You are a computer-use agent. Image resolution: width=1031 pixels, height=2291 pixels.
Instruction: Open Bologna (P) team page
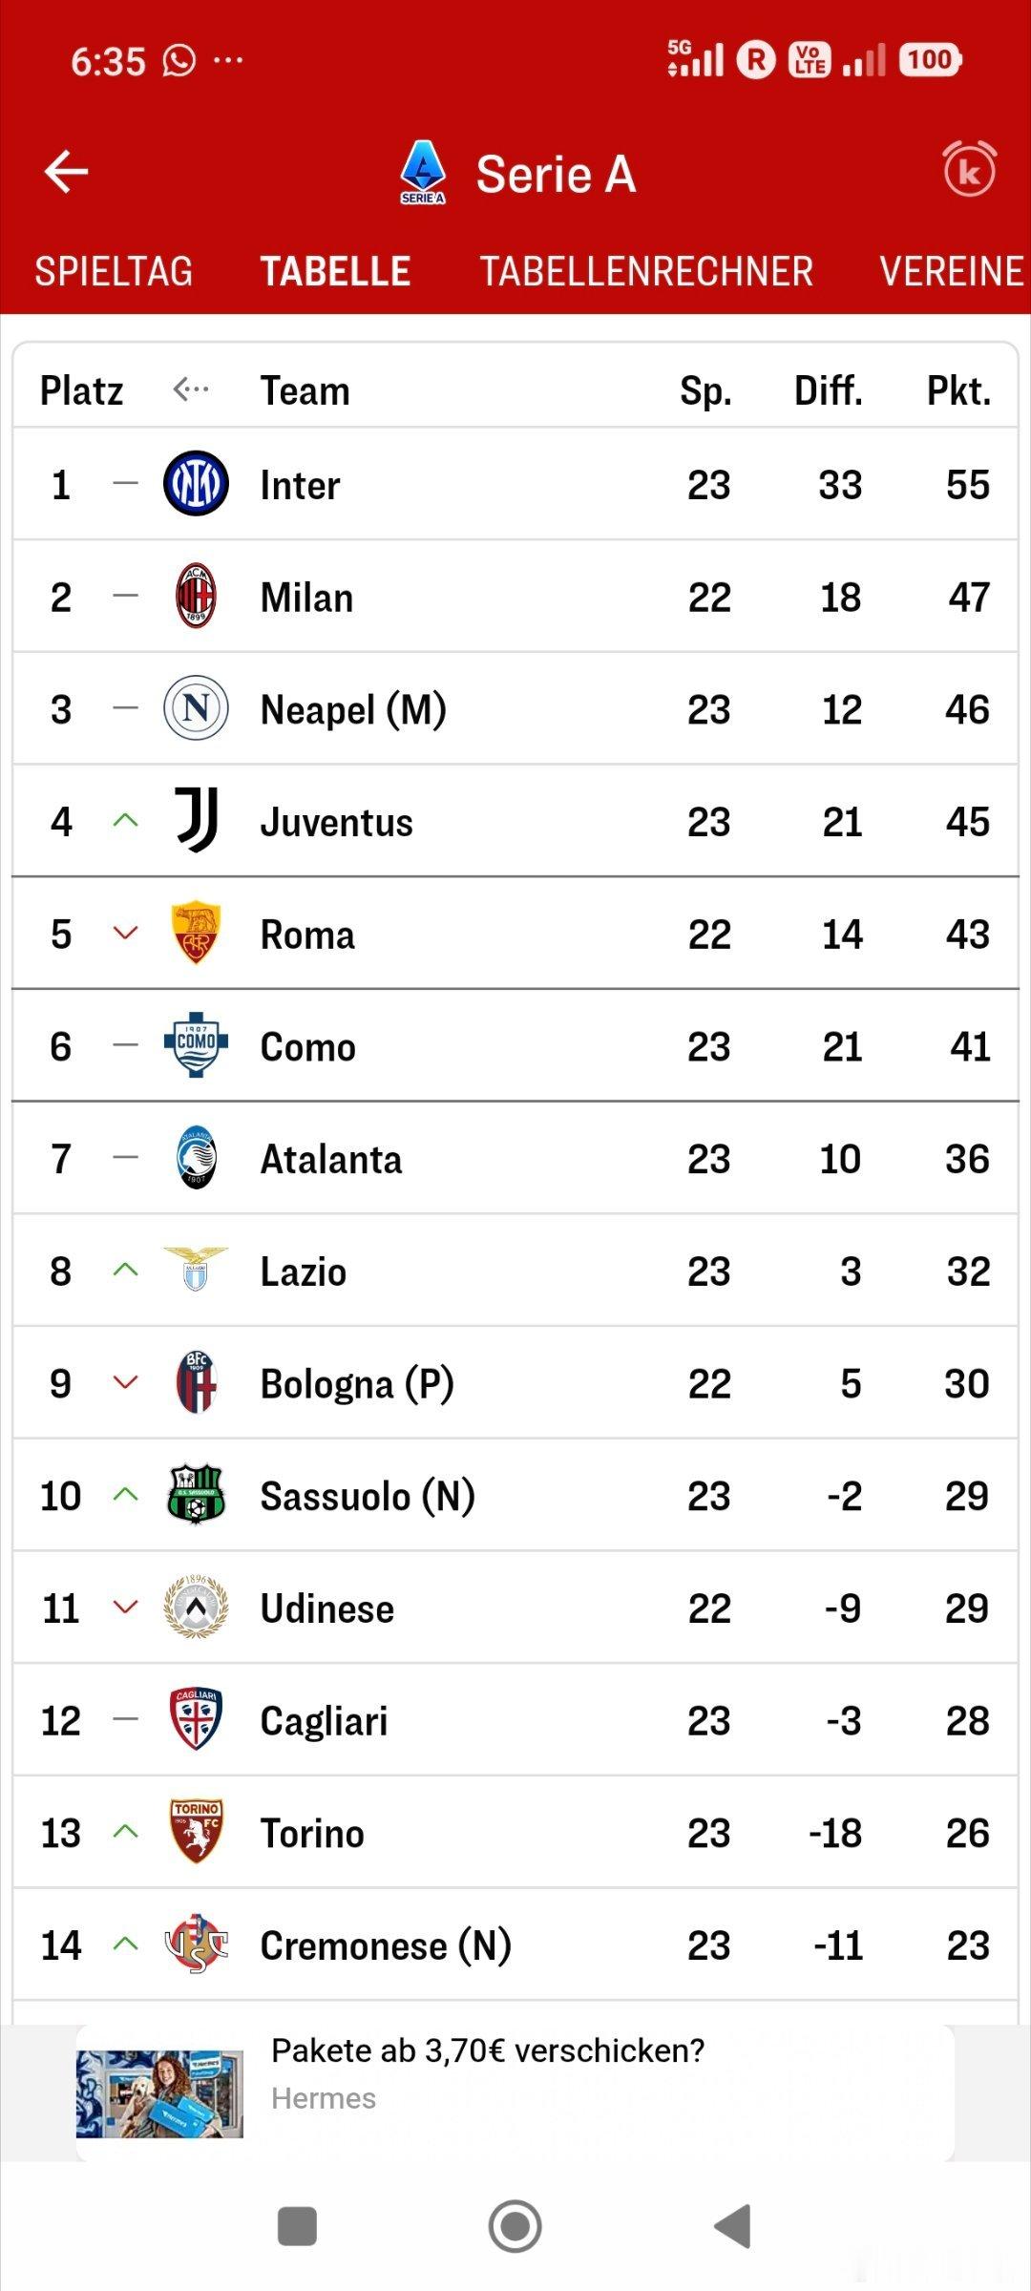[x=356, y=1384]
